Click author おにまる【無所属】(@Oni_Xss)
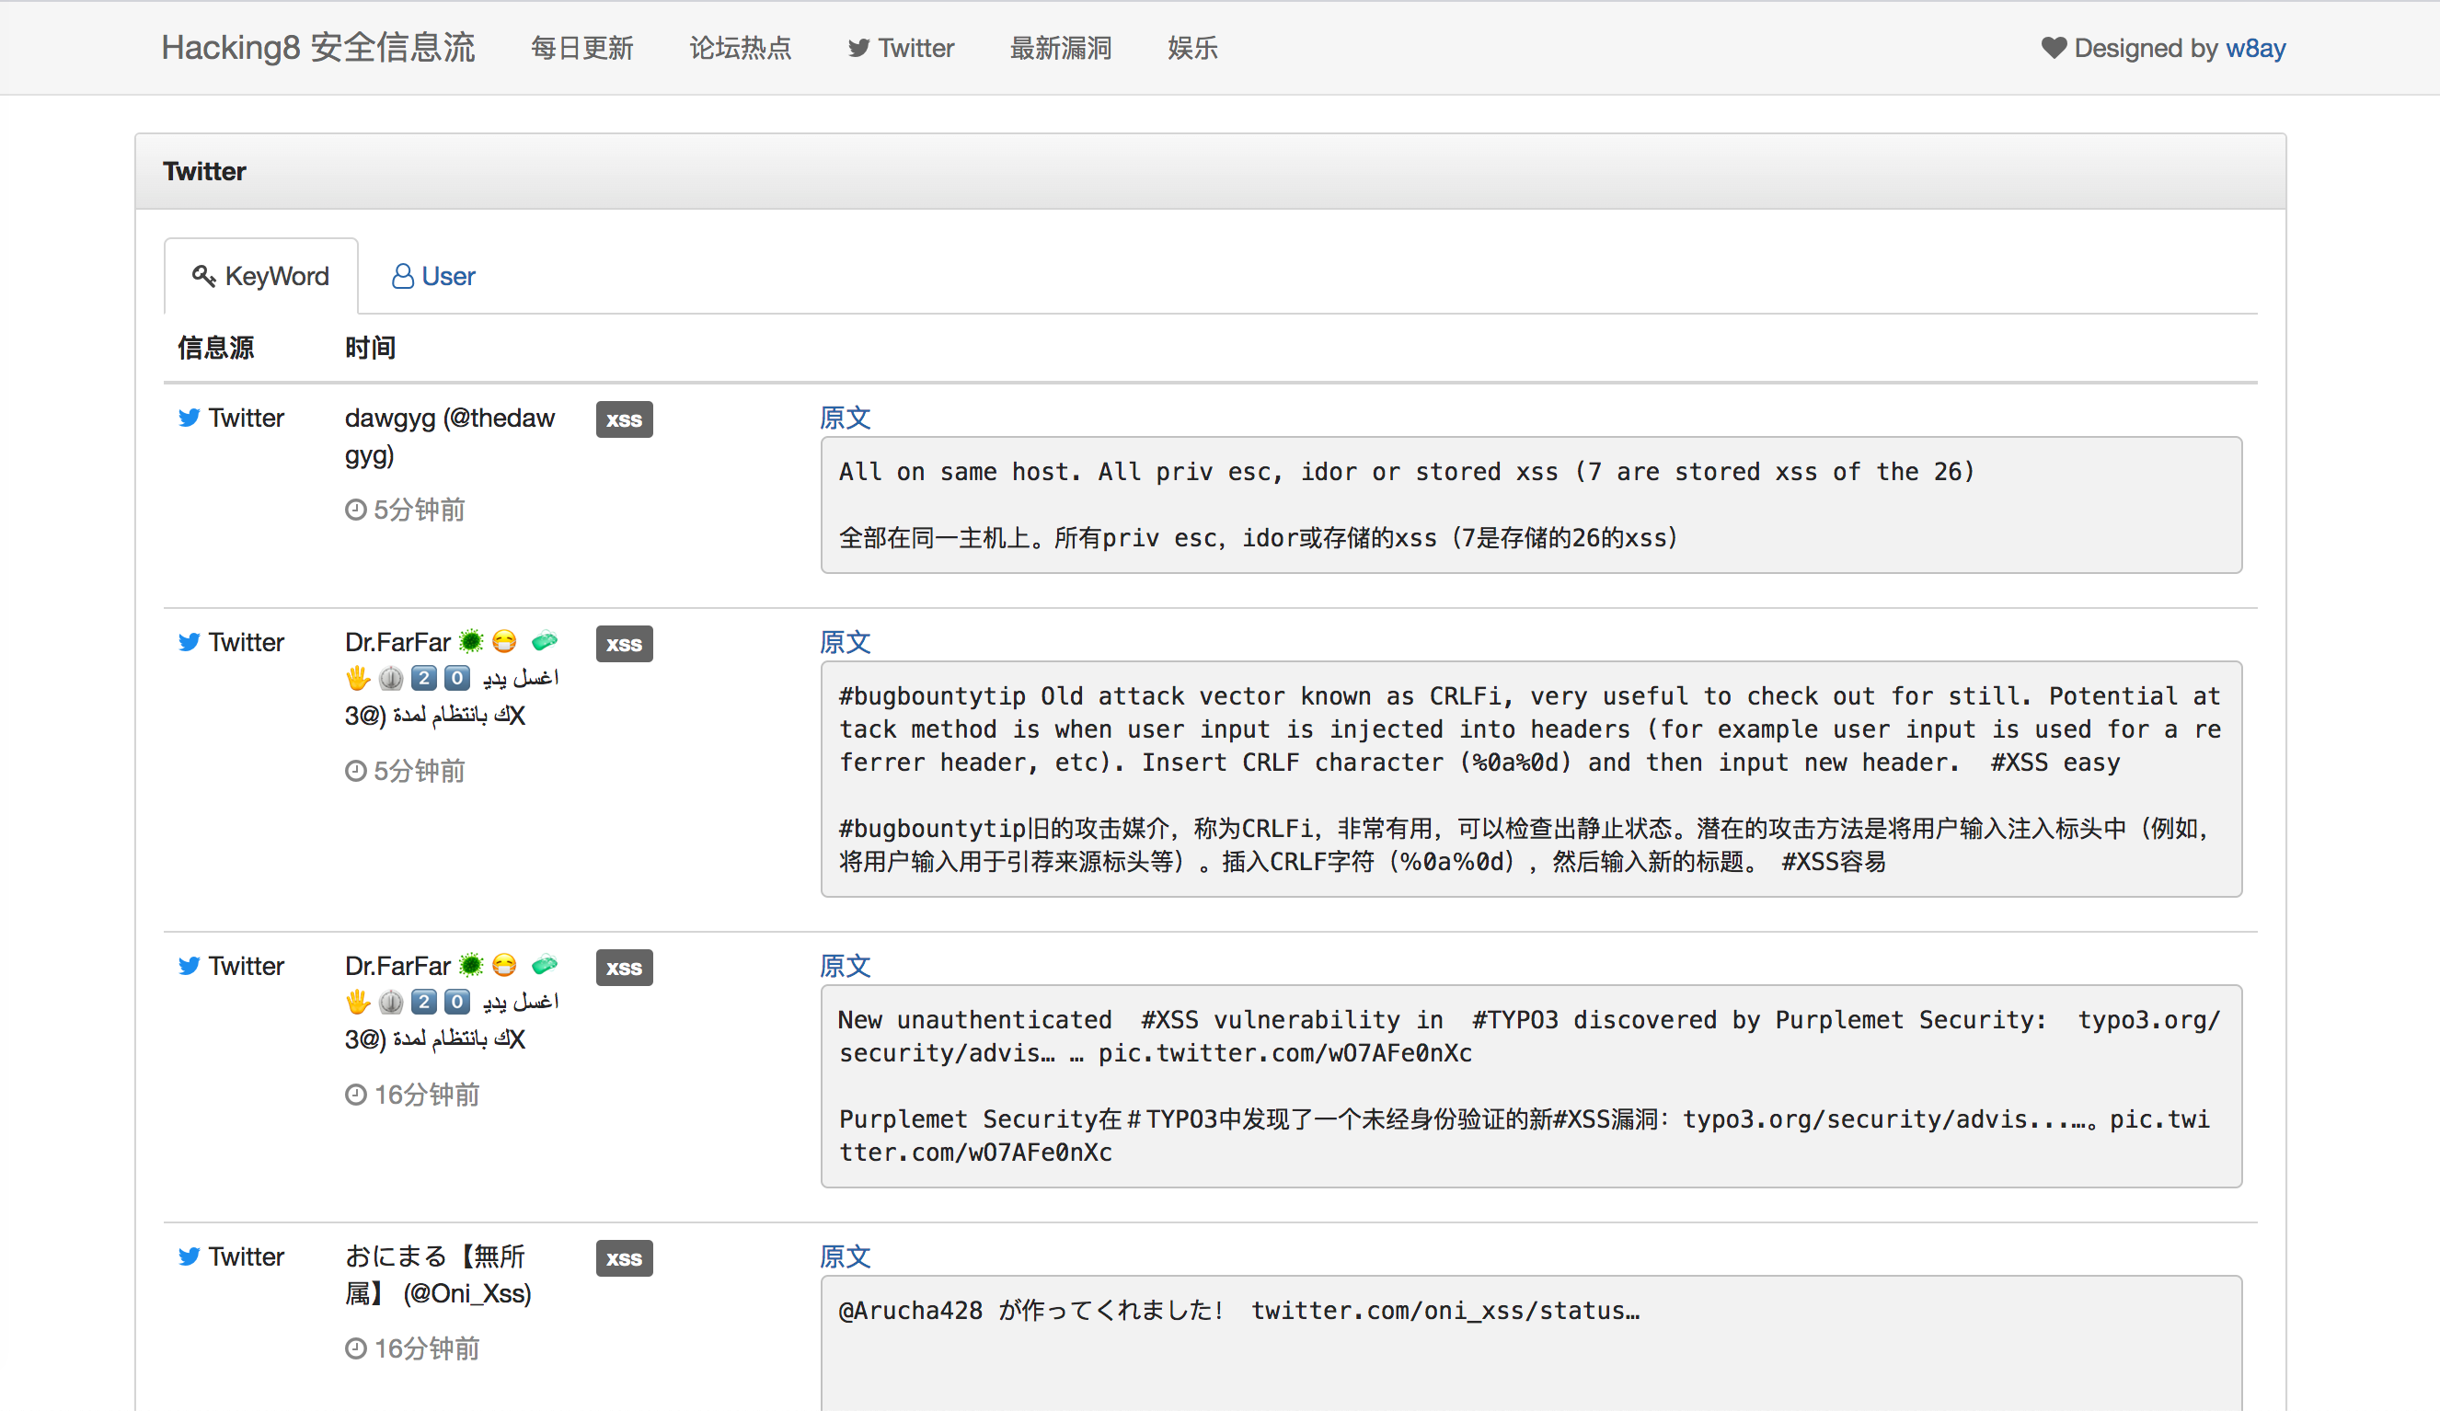Screen dimensions: 2440x1411 [x=439, y=1275]
